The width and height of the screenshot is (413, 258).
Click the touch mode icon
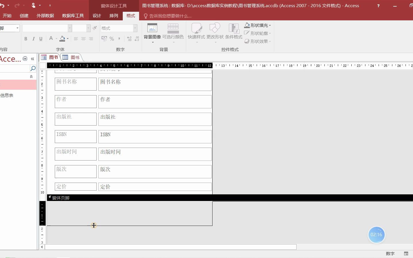pos(33,5)
